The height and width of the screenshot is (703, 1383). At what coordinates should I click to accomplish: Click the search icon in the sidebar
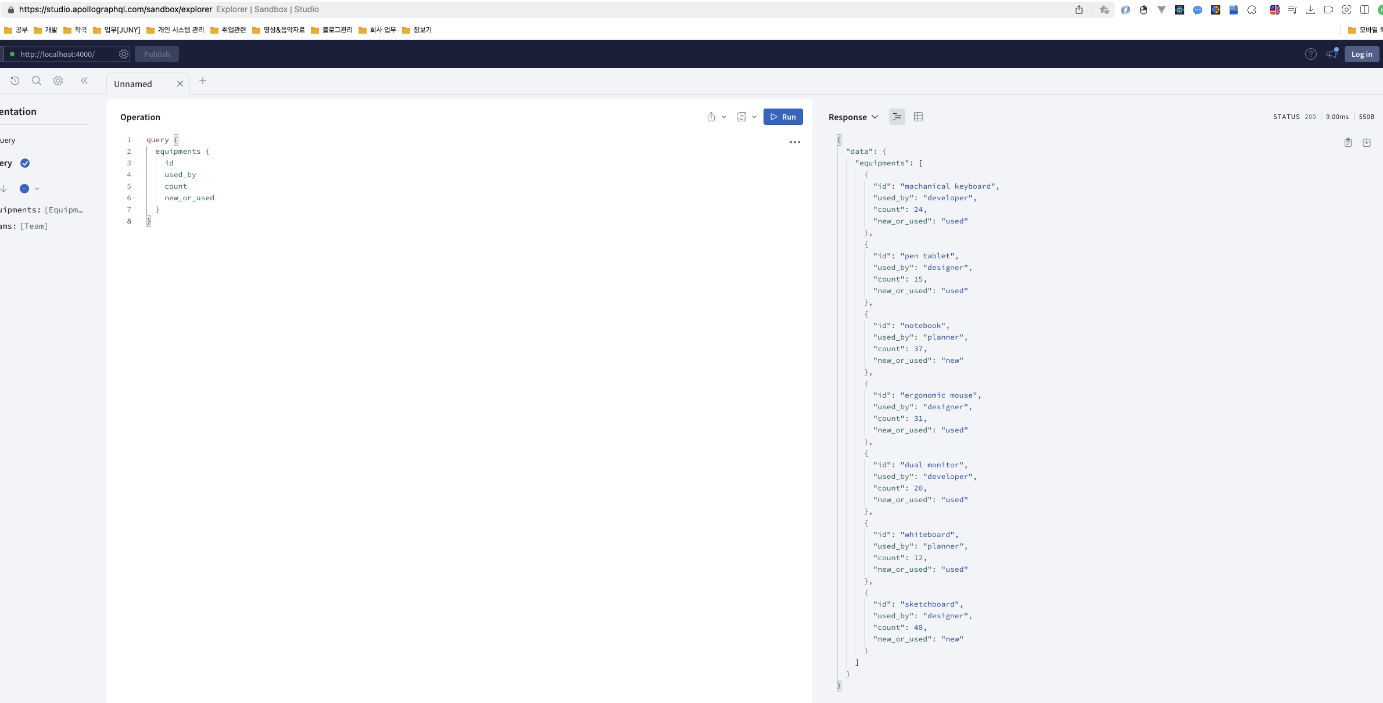[37, 81]
